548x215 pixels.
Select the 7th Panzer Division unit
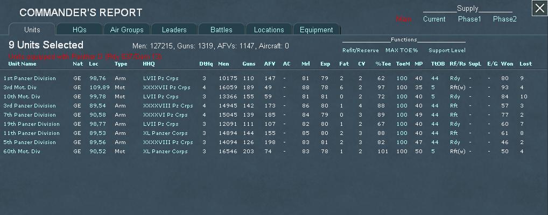(30, 114)
